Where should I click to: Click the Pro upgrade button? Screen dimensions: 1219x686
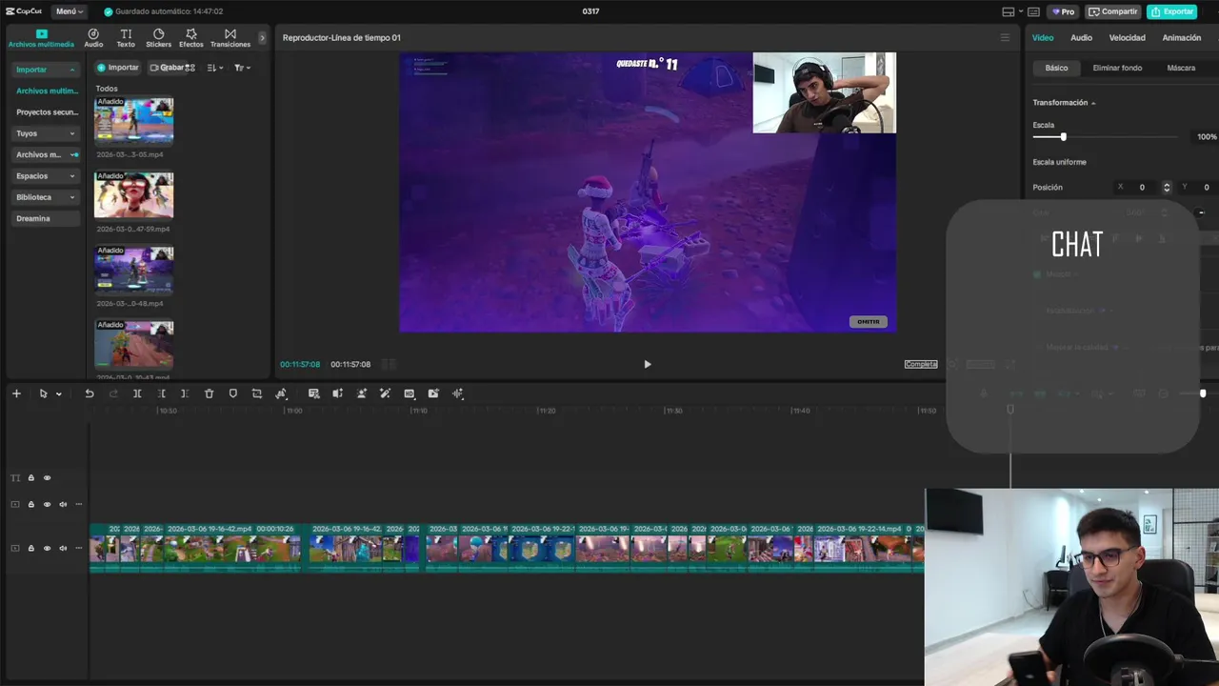click(1063, 11)
